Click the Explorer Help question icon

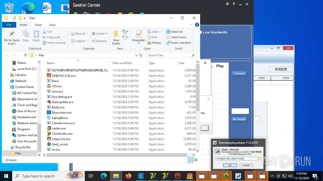(197, 25)
